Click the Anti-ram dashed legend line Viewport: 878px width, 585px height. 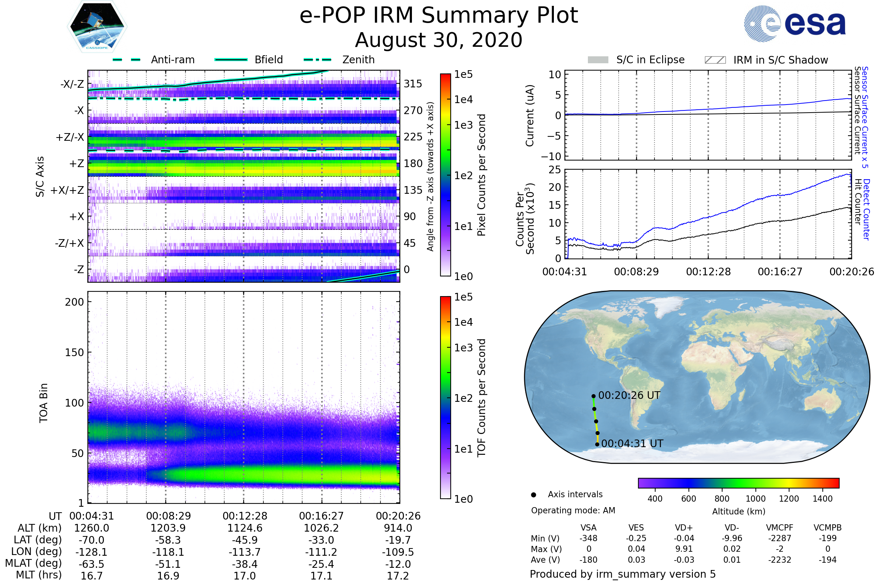[127, 60]
